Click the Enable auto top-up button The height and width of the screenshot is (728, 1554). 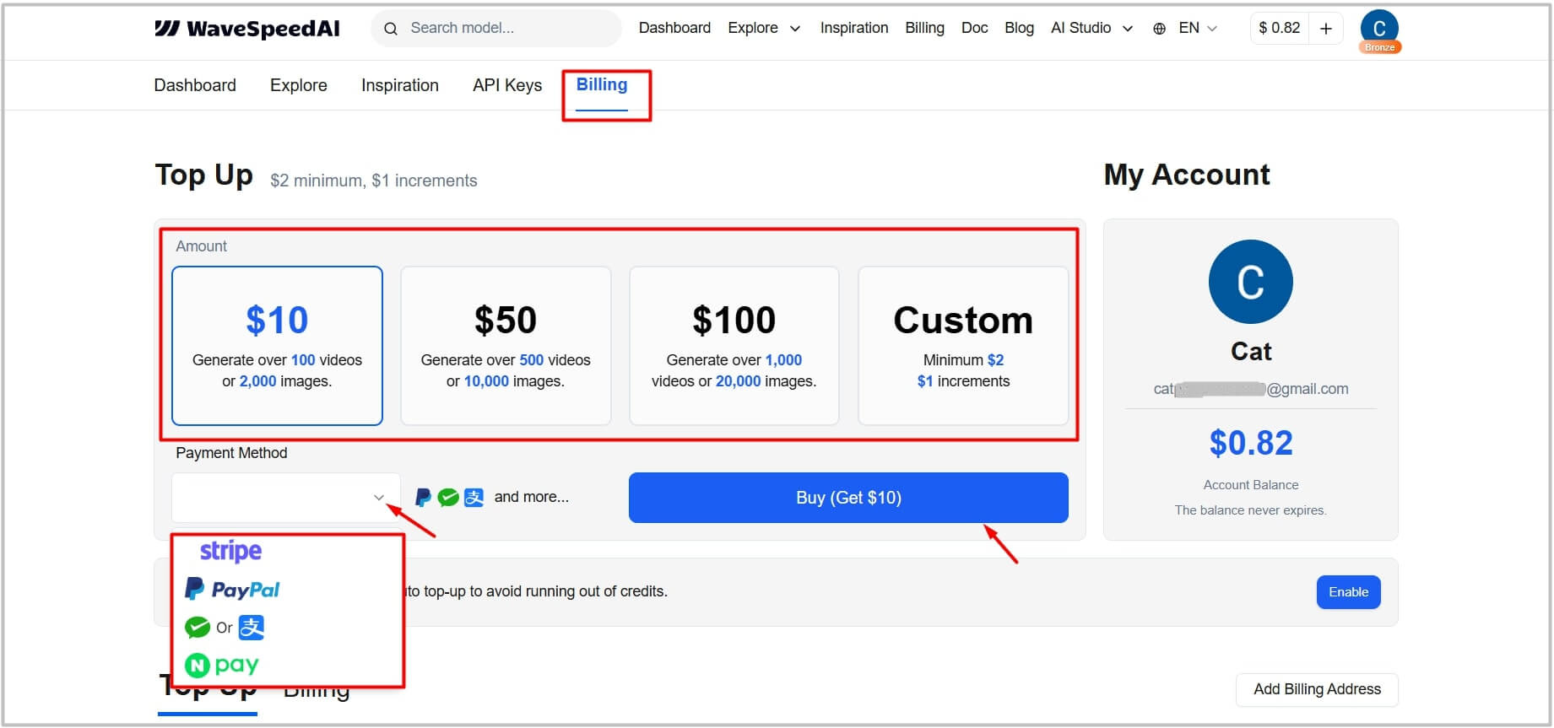coord(1348,592)
